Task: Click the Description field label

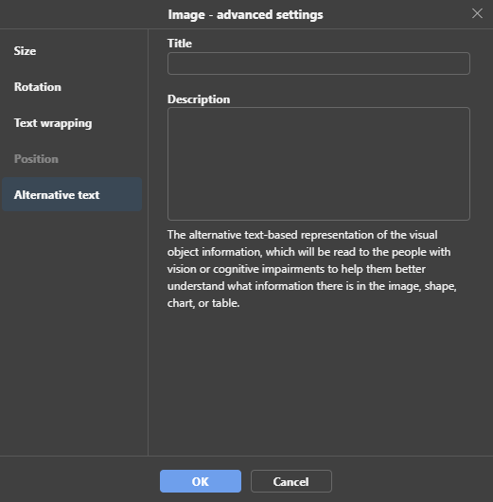Action: point(199,99)
